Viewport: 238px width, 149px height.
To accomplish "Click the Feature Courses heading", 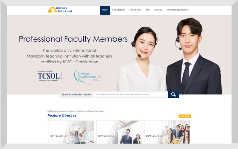I will coord(62,115).
